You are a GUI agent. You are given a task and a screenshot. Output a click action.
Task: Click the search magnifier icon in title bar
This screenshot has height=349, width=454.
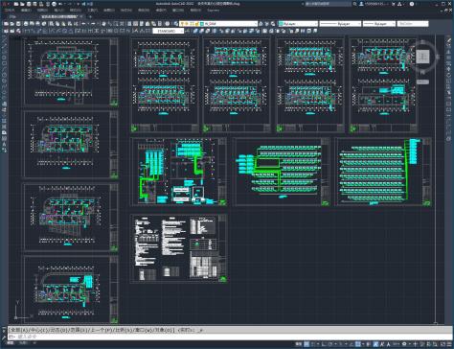[x=354, y=4]
